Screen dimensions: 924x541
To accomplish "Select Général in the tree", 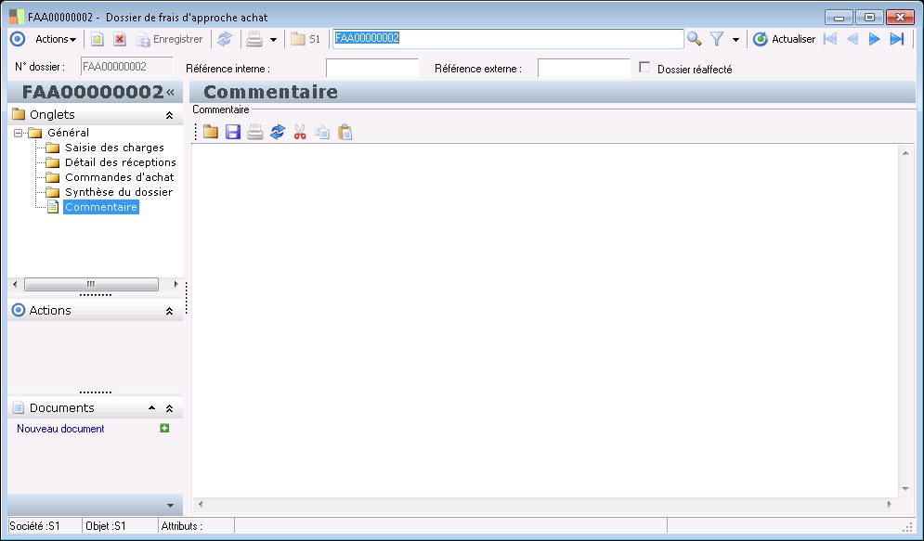I will pyautogui.click(x=69, y=133).
